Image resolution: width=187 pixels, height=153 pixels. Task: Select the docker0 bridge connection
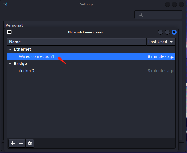(26, 71)
